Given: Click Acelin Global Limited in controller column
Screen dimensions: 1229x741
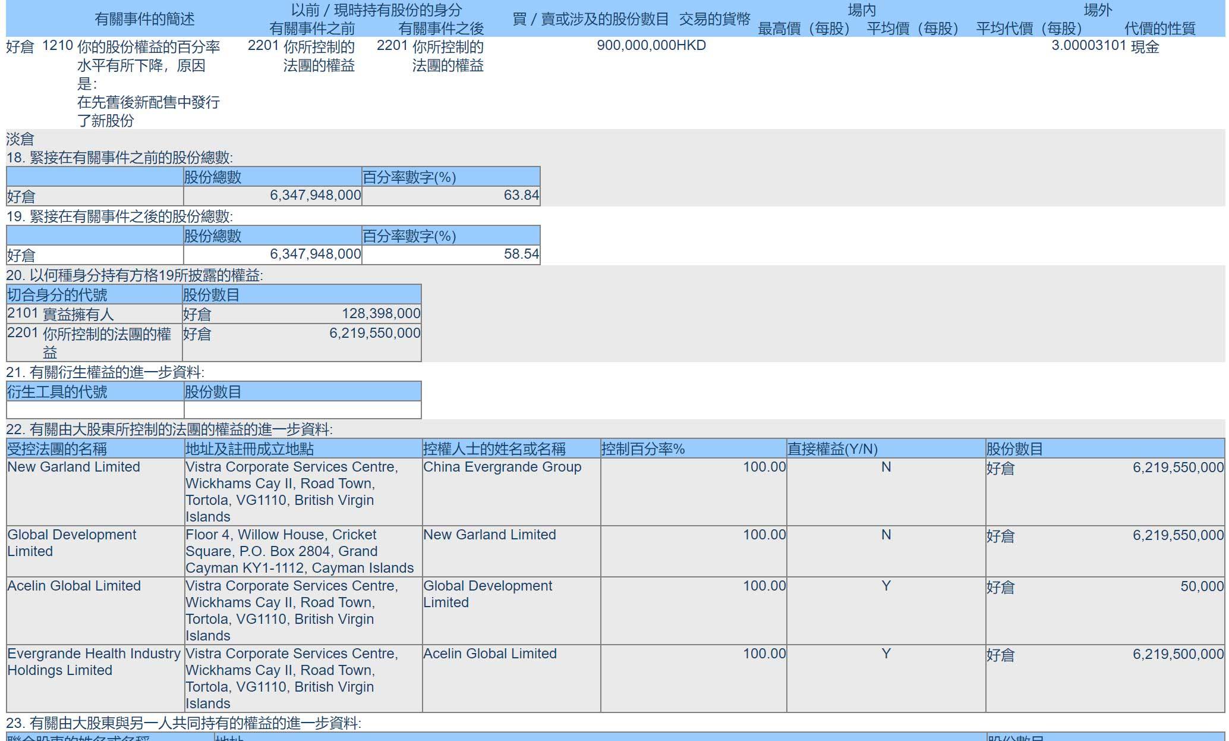Looking at the screenshot, I should click(x=490, y=654).
